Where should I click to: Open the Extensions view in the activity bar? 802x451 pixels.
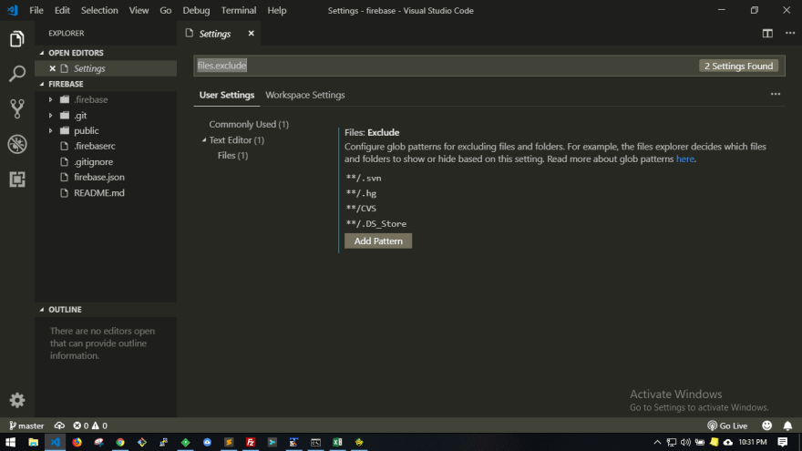[x=17, y=179]
